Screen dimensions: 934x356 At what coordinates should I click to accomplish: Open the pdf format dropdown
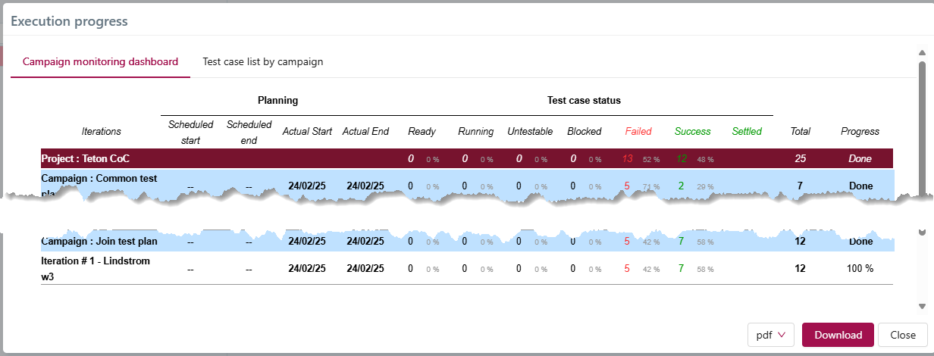(x=770, y=335)
